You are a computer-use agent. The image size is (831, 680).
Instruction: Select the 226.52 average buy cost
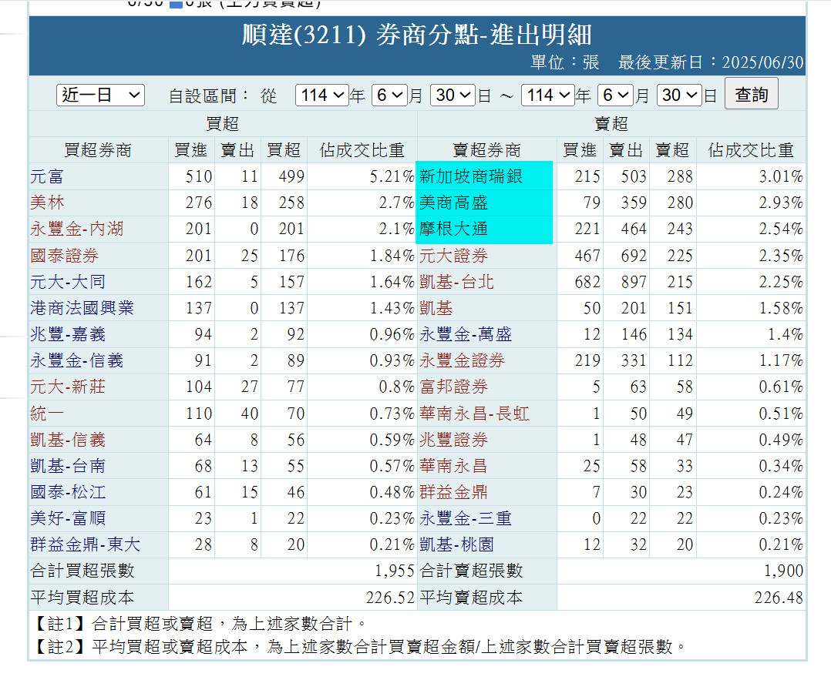[390, 598]
